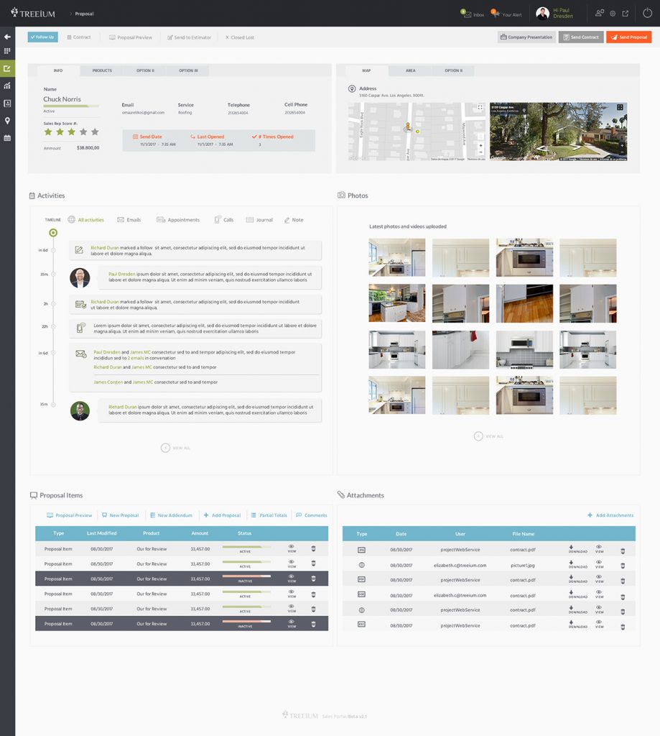Click the 2 emails link in conversation
The image size is (660, 736).
(x=136, y=358)
